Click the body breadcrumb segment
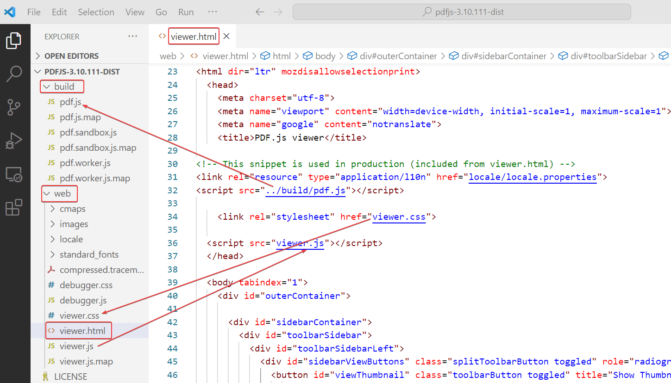Viewport: 671px width, 383px height. pos(320,56)
